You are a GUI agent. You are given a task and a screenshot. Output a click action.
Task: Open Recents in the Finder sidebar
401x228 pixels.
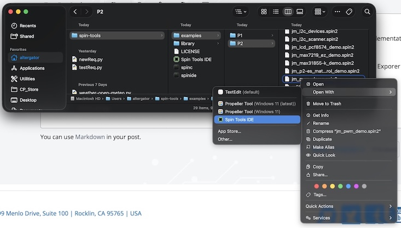pos(27,26)
